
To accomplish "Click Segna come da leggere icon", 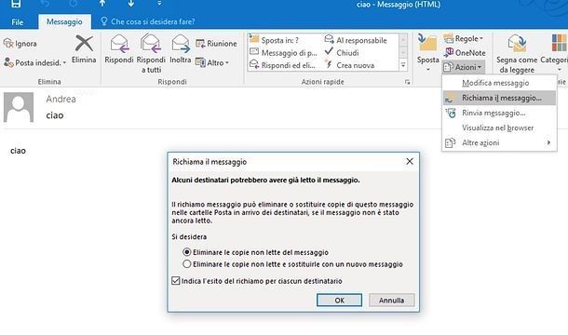I will click(518, 44).
